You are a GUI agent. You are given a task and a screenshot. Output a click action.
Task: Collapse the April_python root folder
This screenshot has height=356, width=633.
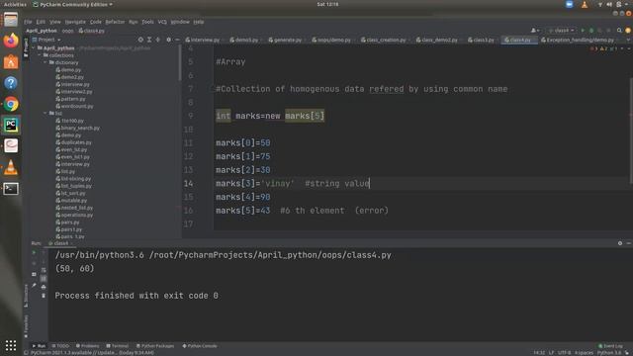34,47
